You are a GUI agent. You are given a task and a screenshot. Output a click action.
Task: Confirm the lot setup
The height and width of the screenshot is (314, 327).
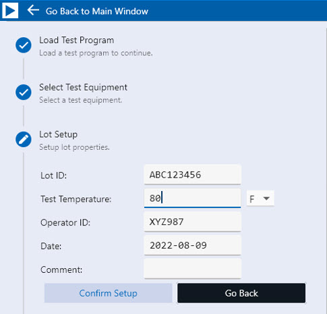click(109, 293)
